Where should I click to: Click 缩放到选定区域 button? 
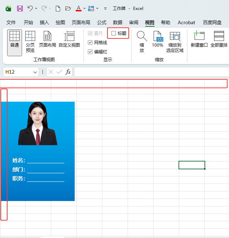(175, 42)
